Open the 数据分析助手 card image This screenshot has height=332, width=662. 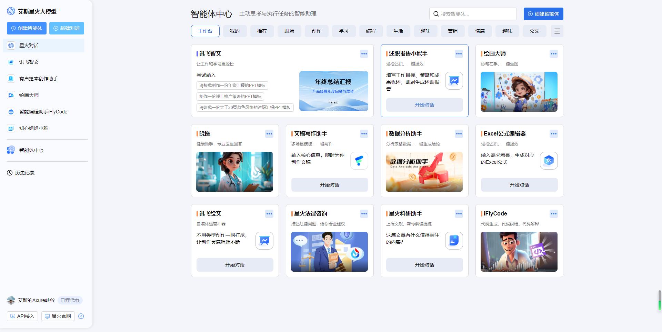tap(424, 172)
